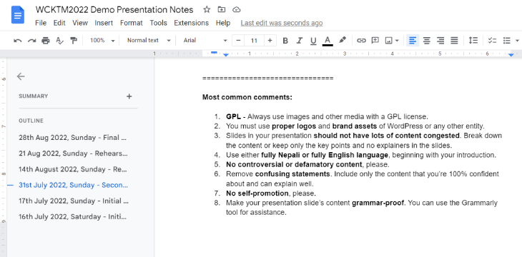
Task: Jump to outline item 16th July 2022, Saturday
Action: [x=73, y=217]
